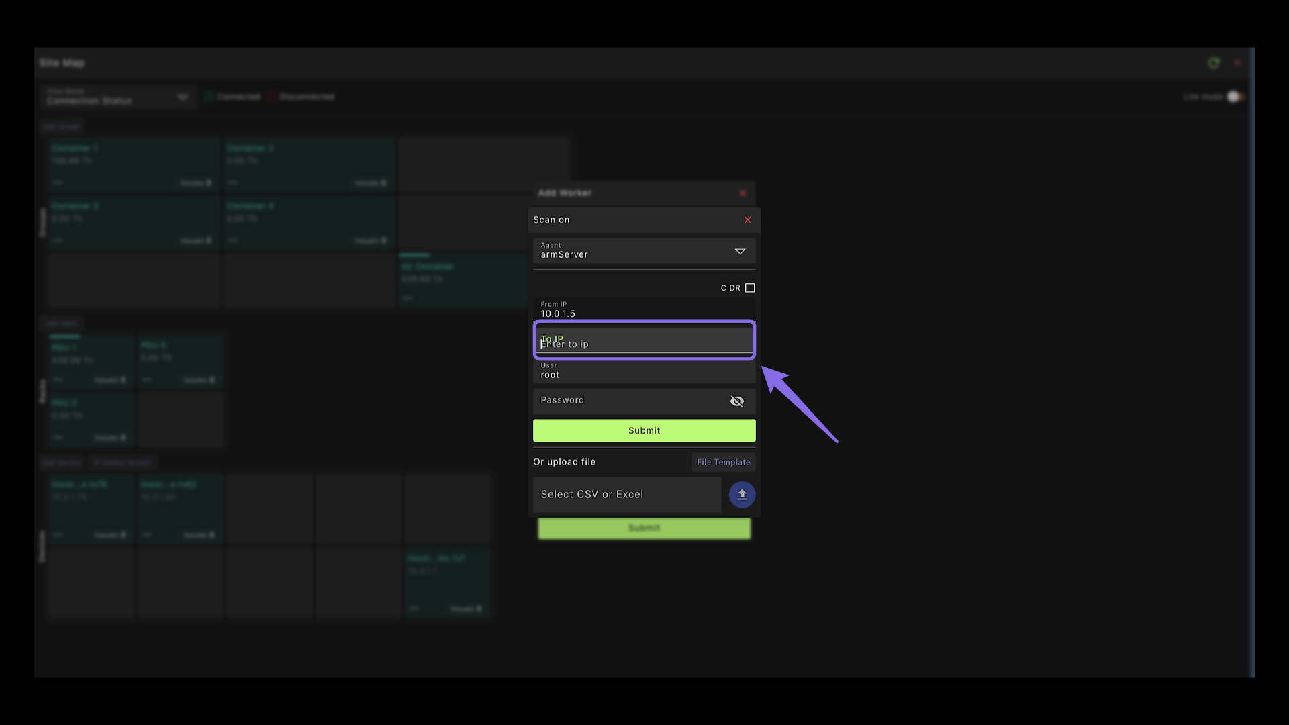
Task: Click the User field showing root
Action: click(x=644, y=371)
